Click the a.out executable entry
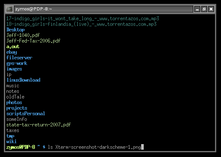Screen dimensions: 221x157 click(13, 46)
